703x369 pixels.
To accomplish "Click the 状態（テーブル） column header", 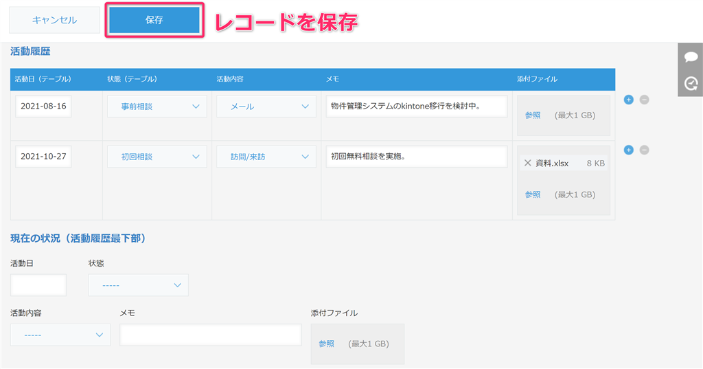I will [132, 79].
